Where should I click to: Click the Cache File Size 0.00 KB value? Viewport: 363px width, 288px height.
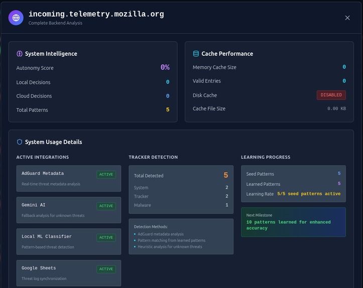(336, 109)
